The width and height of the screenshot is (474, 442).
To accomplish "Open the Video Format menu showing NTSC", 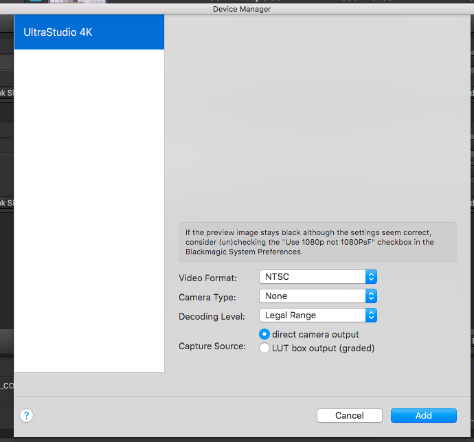I will click(313, 277).
